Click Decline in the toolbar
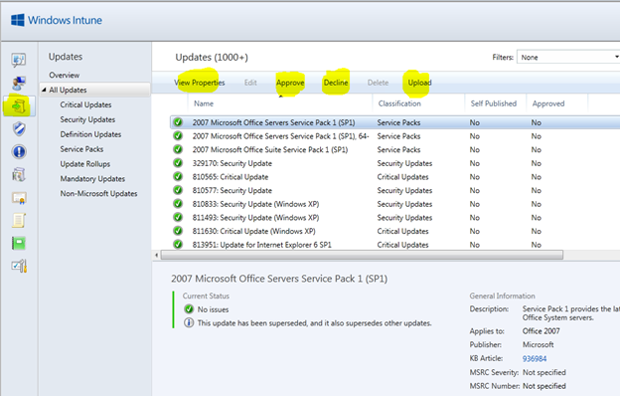This screenshot has height=396, width=620. tap(336, 83)
